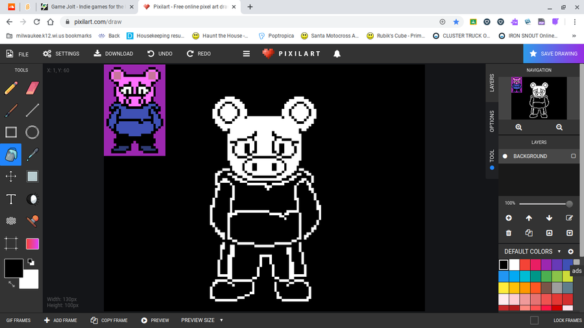Open the notifications bell
The image size is (584, 328).
click(337, 54)
